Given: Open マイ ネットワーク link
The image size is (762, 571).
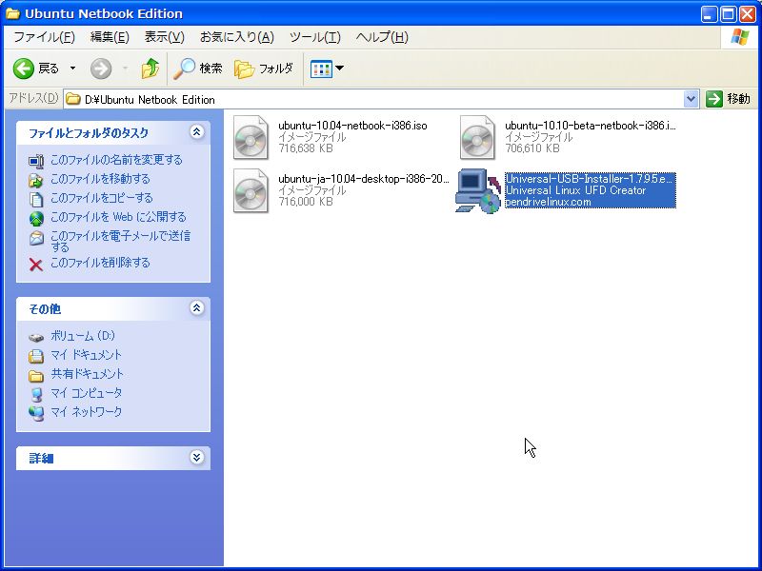Looking at the screenshot, I should [x=87, y=412].
